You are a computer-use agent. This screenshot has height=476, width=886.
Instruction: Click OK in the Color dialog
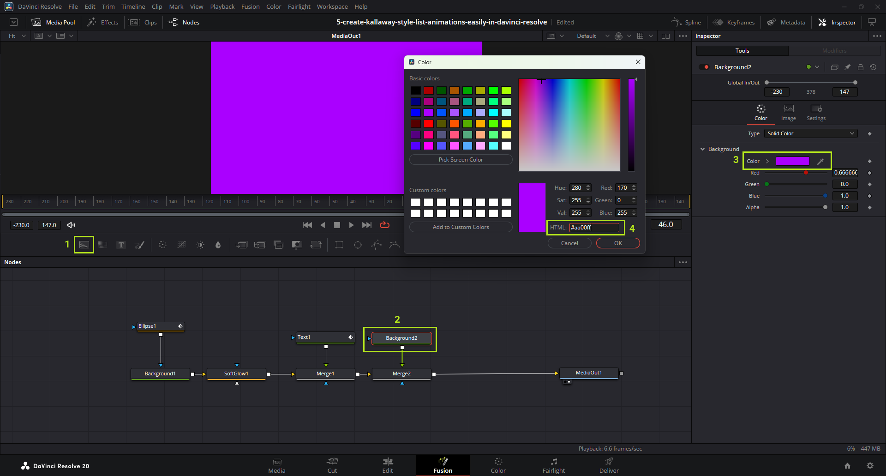coord(617,243)
